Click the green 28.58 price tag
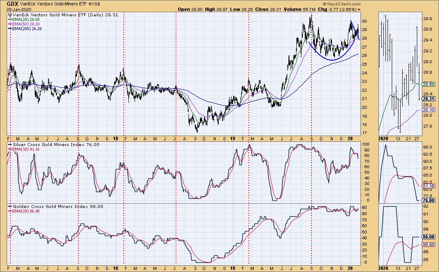The image size is (439, 272). click(429, 84)
